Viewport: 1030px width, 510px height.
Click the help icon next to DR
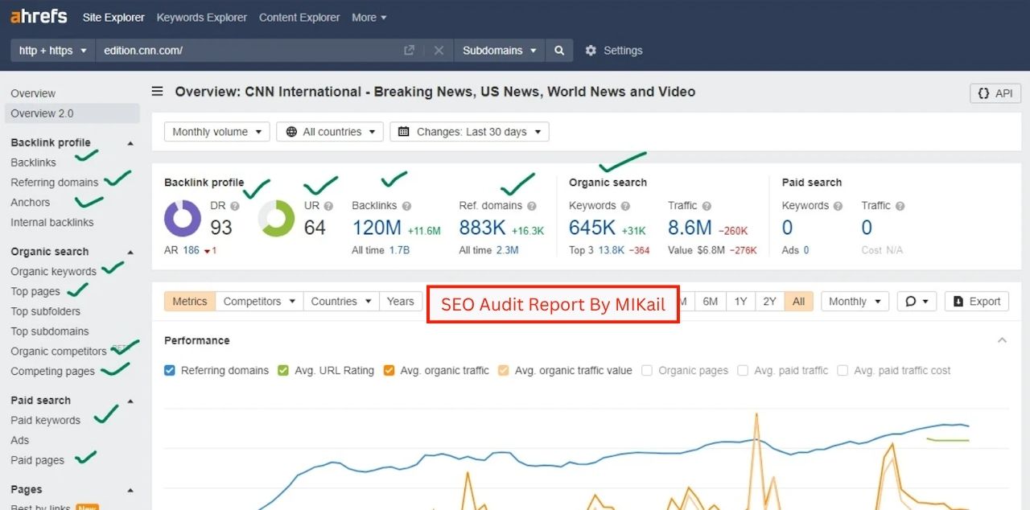click(235, 206)
